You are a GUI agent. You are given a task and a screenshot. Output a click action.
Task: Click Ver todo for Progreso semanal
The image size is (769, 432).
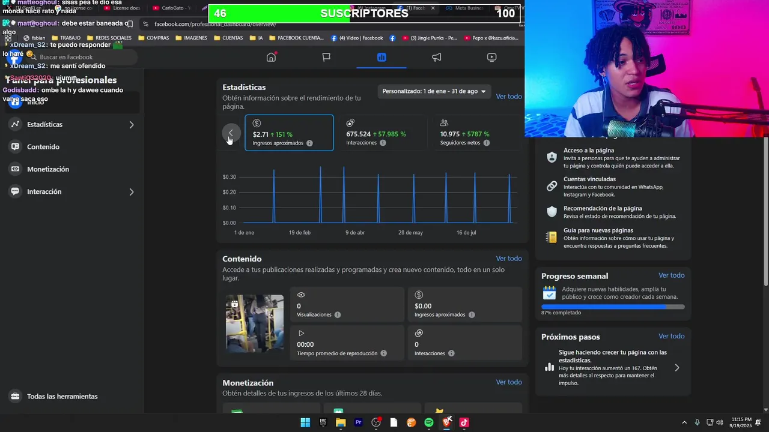pyautogui.click(x=672, y=275)
